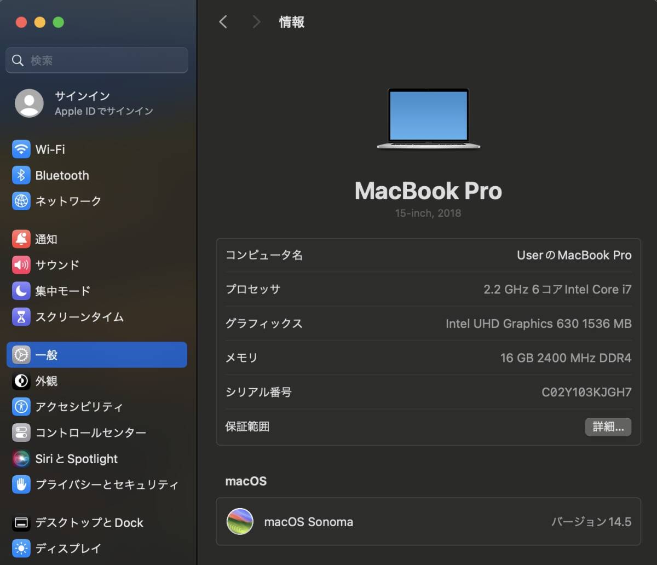Screen dimensions: 657x565
Task: Open アクセシビリティ settings label
Action: coord(79,407)
